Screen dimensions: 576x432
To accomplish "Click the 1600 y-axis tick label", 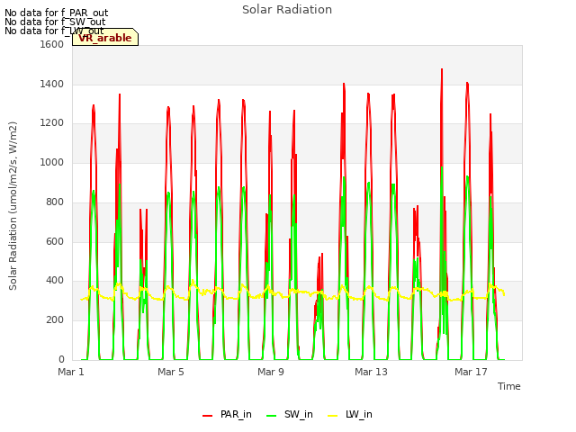I will tap(52, 44).
